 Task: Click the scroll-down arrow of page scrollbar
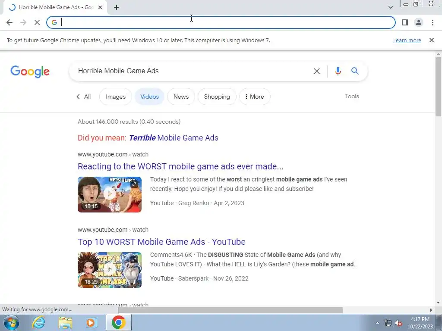438,303
